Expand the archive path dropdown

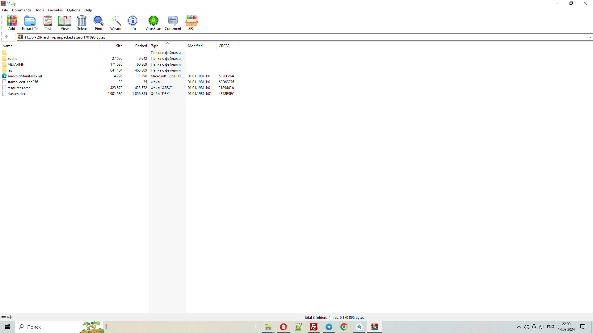590,37
